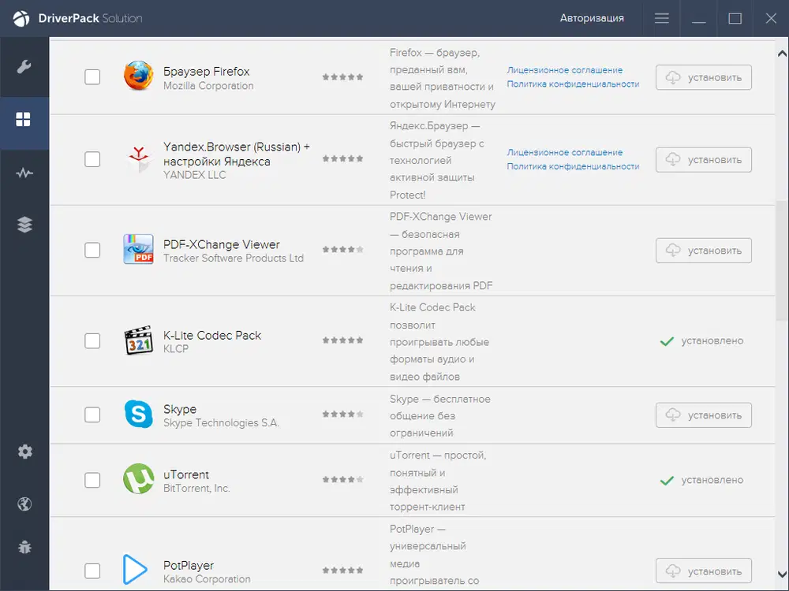Open Firefox Лицензионное соглашение link
The width and height of the screenshot is (789, 591).
point(565,70)
